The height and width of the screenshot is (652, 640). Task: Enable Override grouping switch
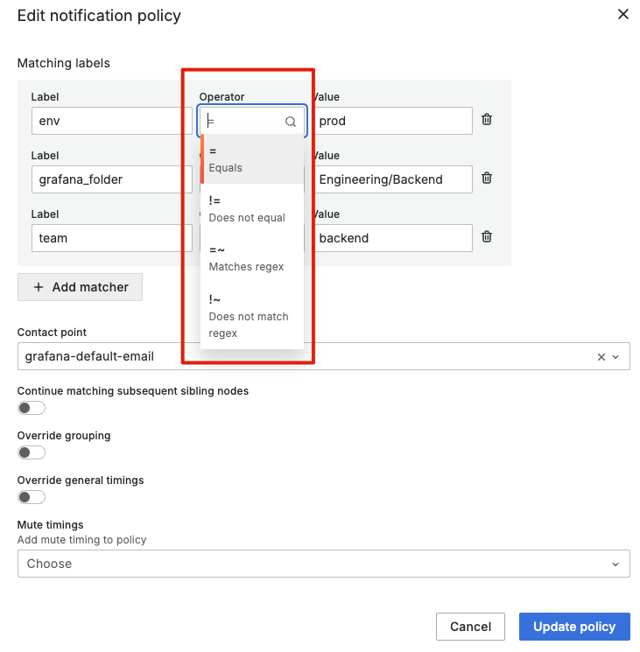(32, 452)
